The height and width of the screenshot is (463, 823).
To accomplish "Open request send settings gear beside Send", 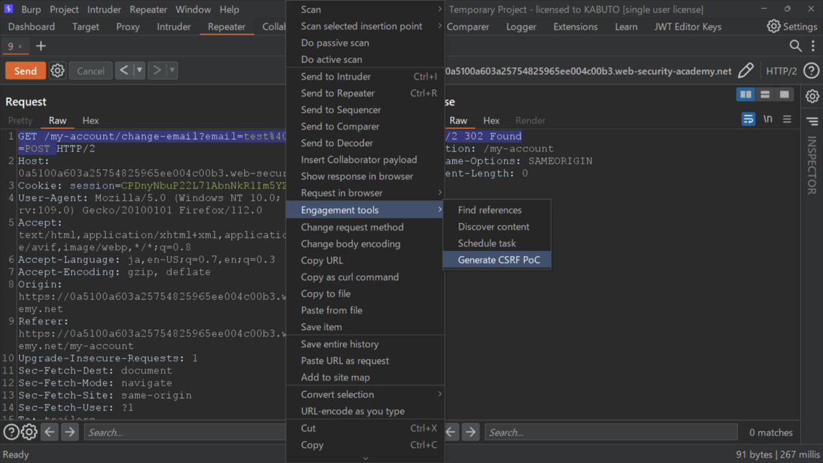I will click(58, 71).
